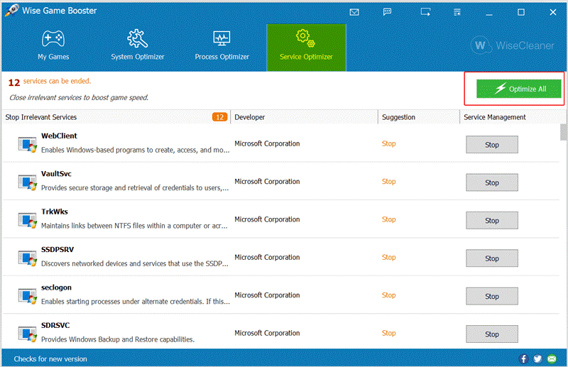
Task: Select the SSDPSRV service name
Action: click(58, 250)
